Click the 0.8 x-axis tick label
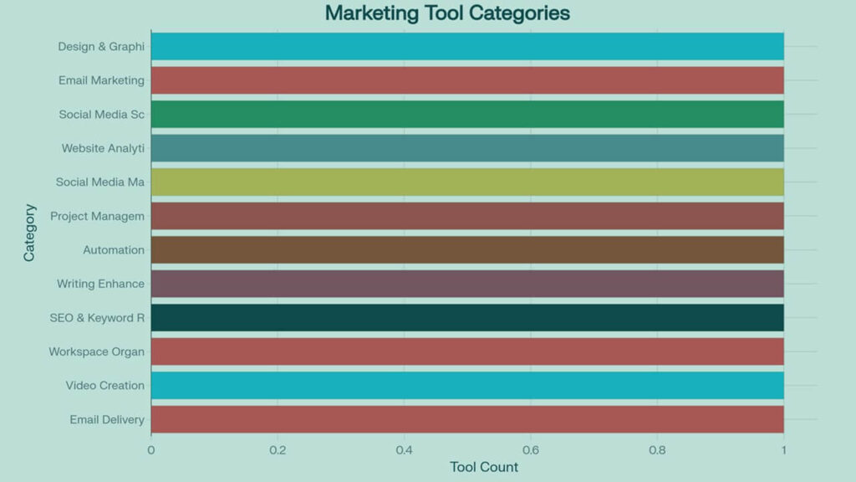Viewport: 856px width, 482px height. point(657,449)
